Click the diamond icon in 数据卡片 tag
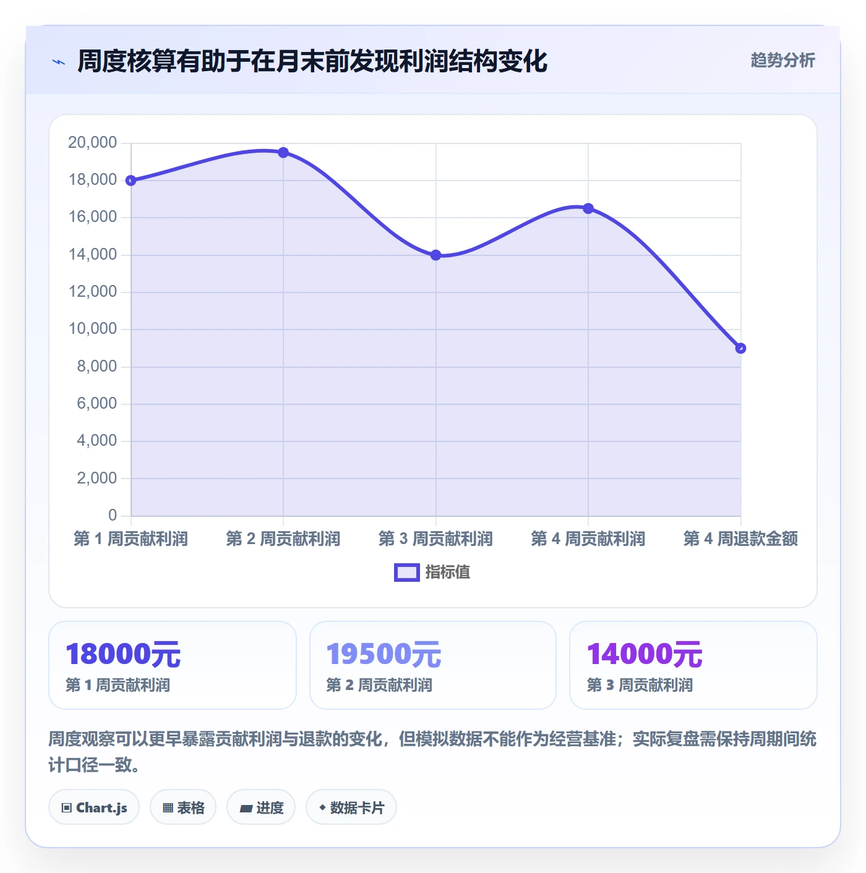 [322, 807]
